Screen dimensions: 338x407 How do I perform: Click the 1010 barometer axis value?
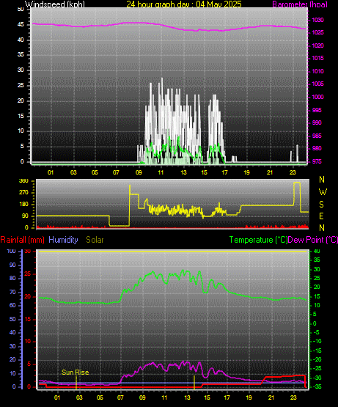pyautogui.click(x=317, y=71)
